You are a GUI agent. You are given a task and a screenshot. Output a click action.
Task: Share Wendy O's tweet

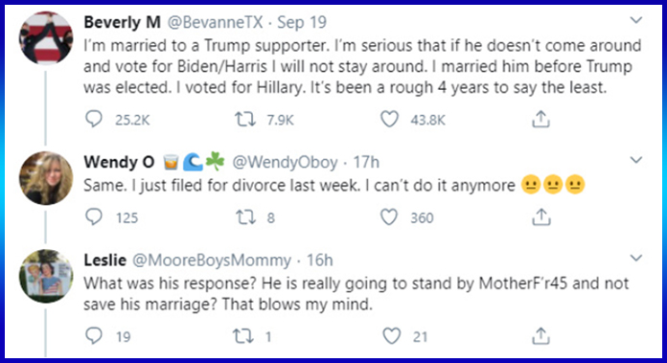coord(540,216)
